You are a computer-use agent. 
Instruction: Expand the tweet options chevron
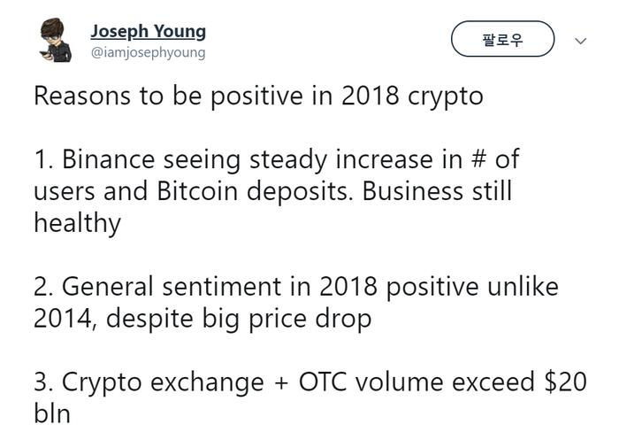[x=580, y=41]
